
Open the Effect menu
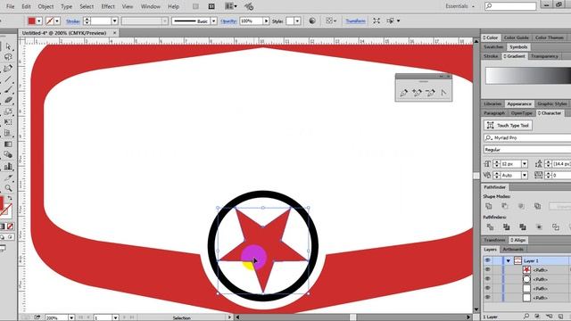coord(108,6)
